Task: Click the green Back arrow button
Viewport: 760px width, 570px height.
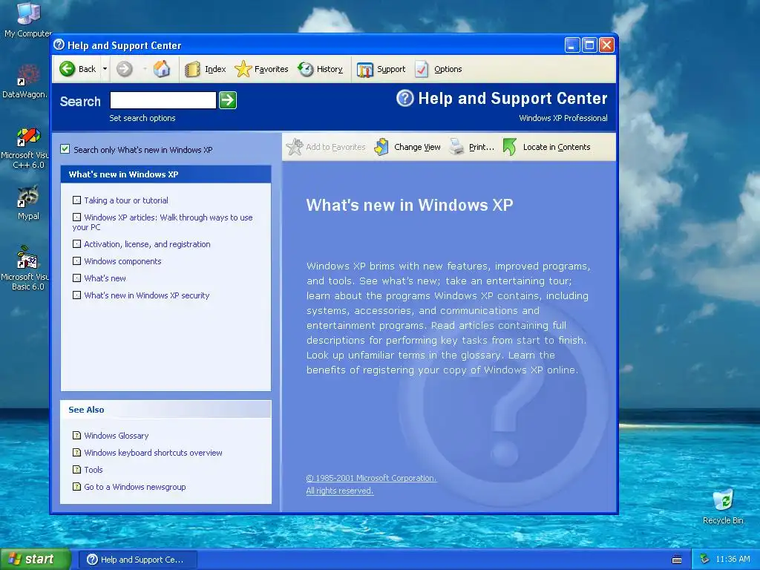Action: (x=68, y=69)
